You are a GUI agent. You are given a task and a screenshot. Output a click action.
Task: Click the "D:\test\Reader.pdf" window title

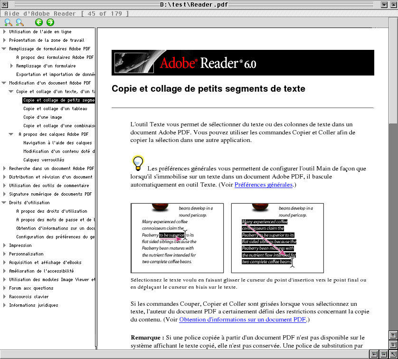point(194,5)
